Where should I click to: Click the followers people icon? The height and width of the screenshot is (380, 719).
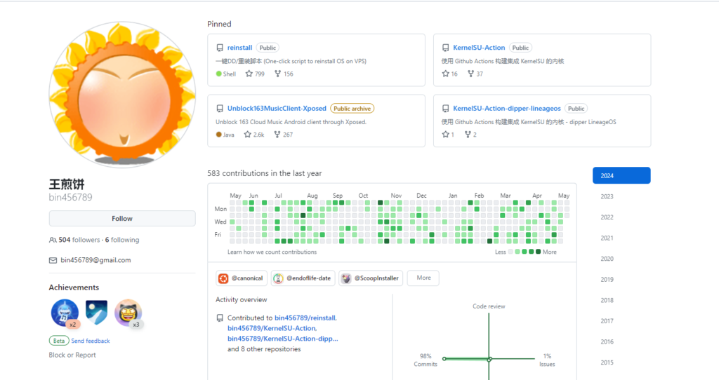click(53, 240)
